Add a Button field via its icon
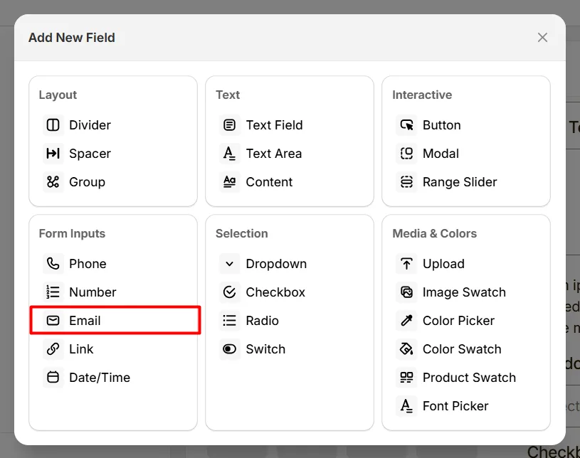The image size is (580, 458). tap(406, 125)
